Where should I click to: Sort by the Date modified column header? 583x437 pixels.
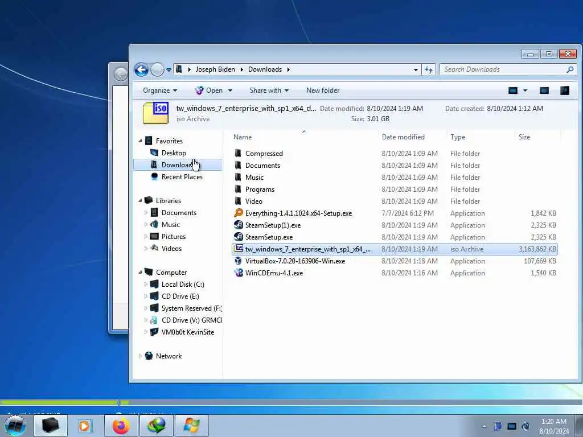pos(403,137)
